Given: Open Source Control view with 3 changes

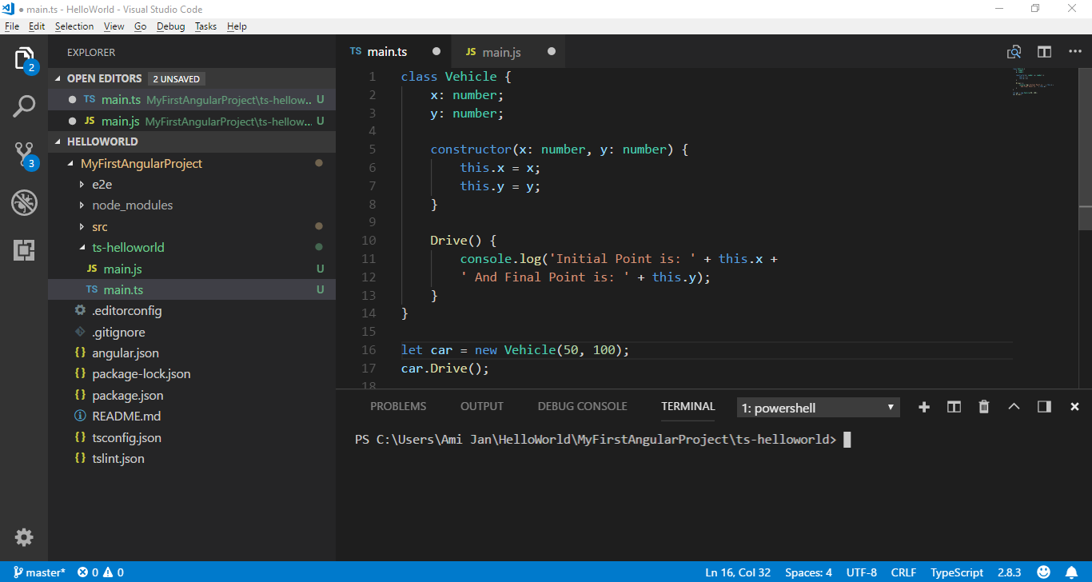Looking at the screenshot, I should click(24, 154).
